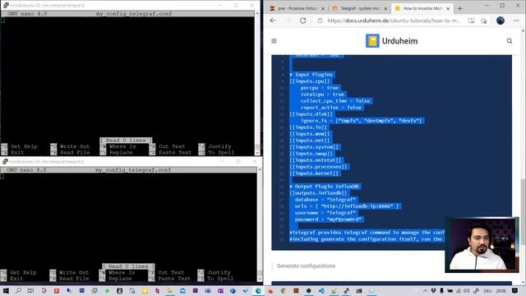526x296 pixels.
Task: Open the File Explorer taskbar icon
Action: click(170, 291)
